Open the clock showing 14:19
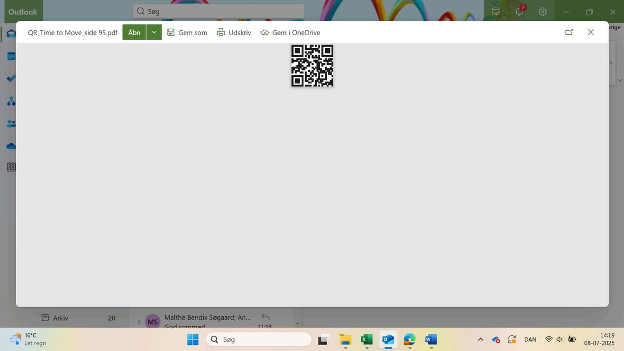The width and height of the screenshot is (624, 351). pyautogui.click(x=599, y=339)
